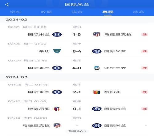The height and width of the screenshot is (136, 154).
Task: Tap Atalanta team badge
Action: (97, 68)
